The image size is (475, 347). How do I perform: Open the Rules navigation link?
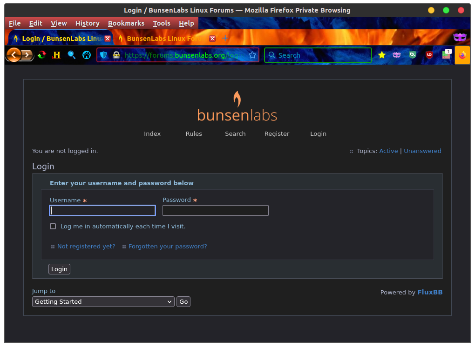tap(194, 133)
